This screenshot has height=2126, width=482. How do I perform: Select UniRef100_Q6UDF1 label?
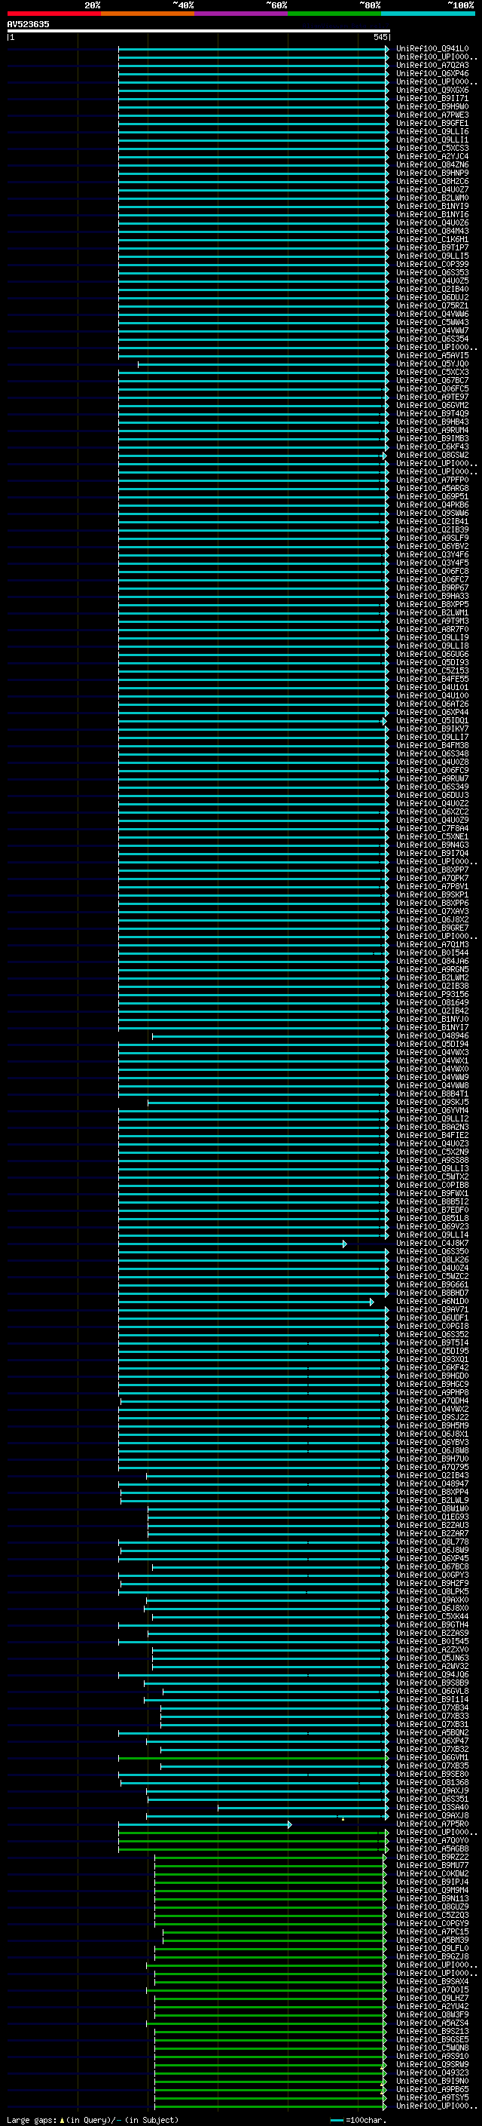point(432,1318)
